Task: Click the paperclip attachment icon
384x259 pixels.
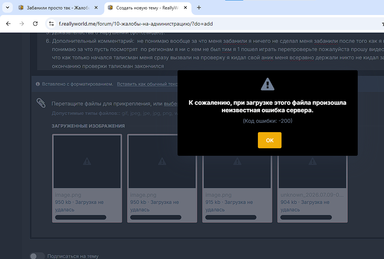Action: tap(41, 103)
